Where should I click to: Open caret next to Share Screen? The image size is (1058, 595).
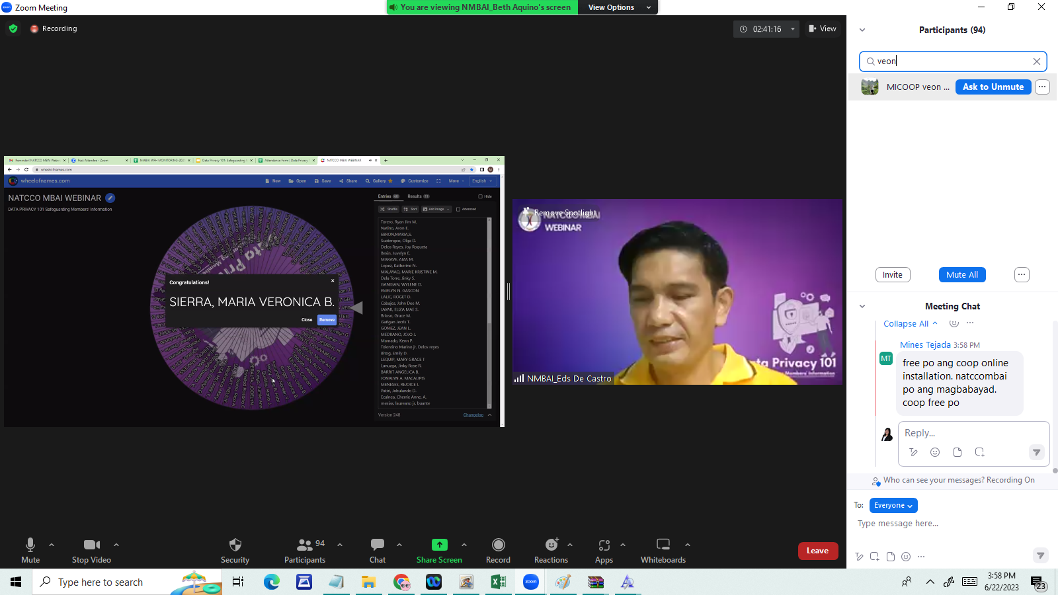click(464, 545)
